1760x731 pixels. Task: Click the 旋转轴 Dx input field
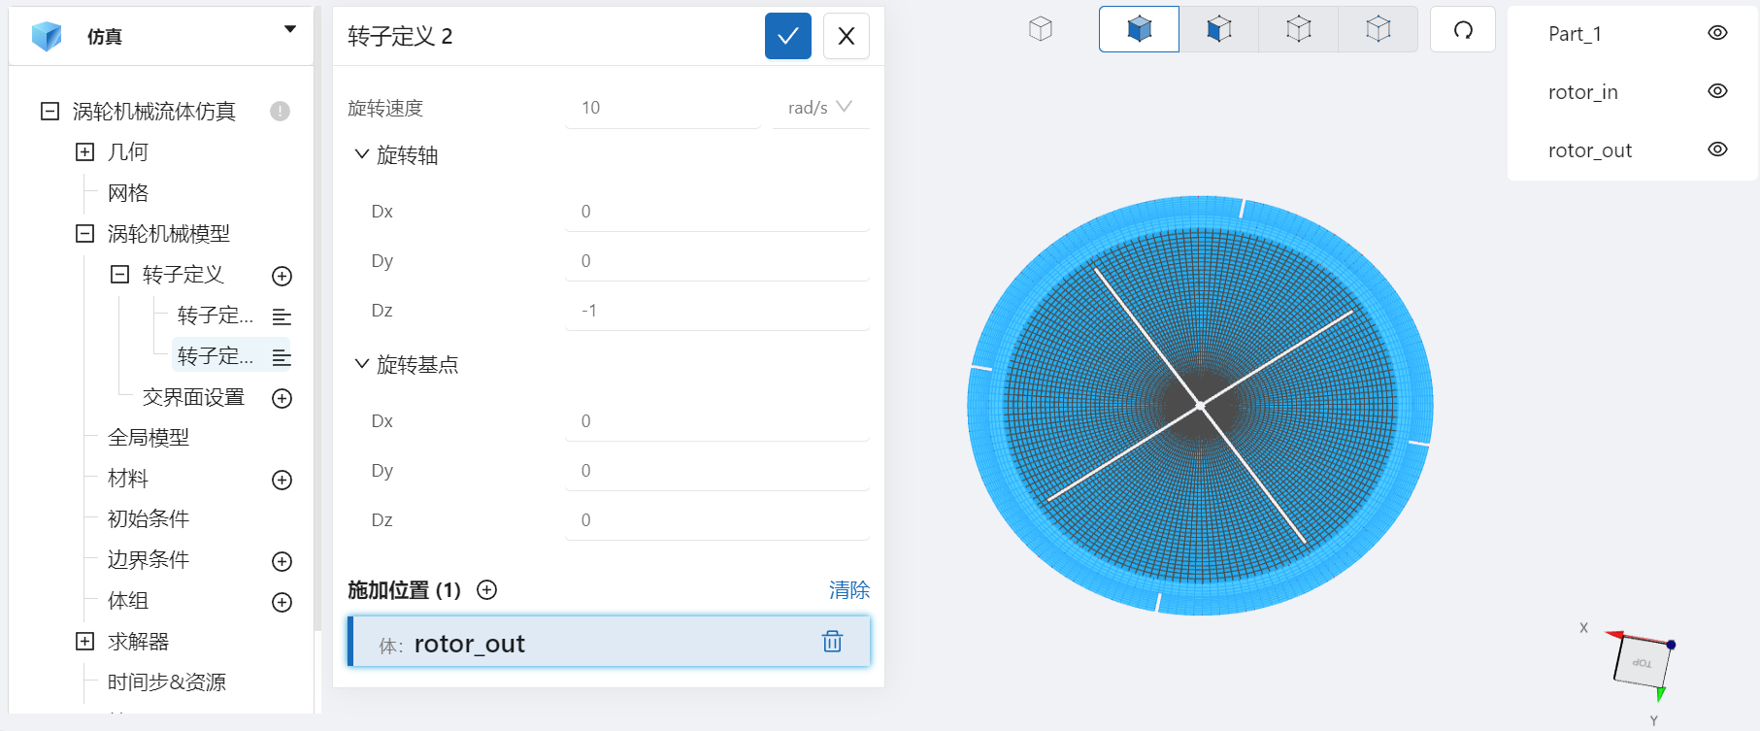(x=717, y=212)
